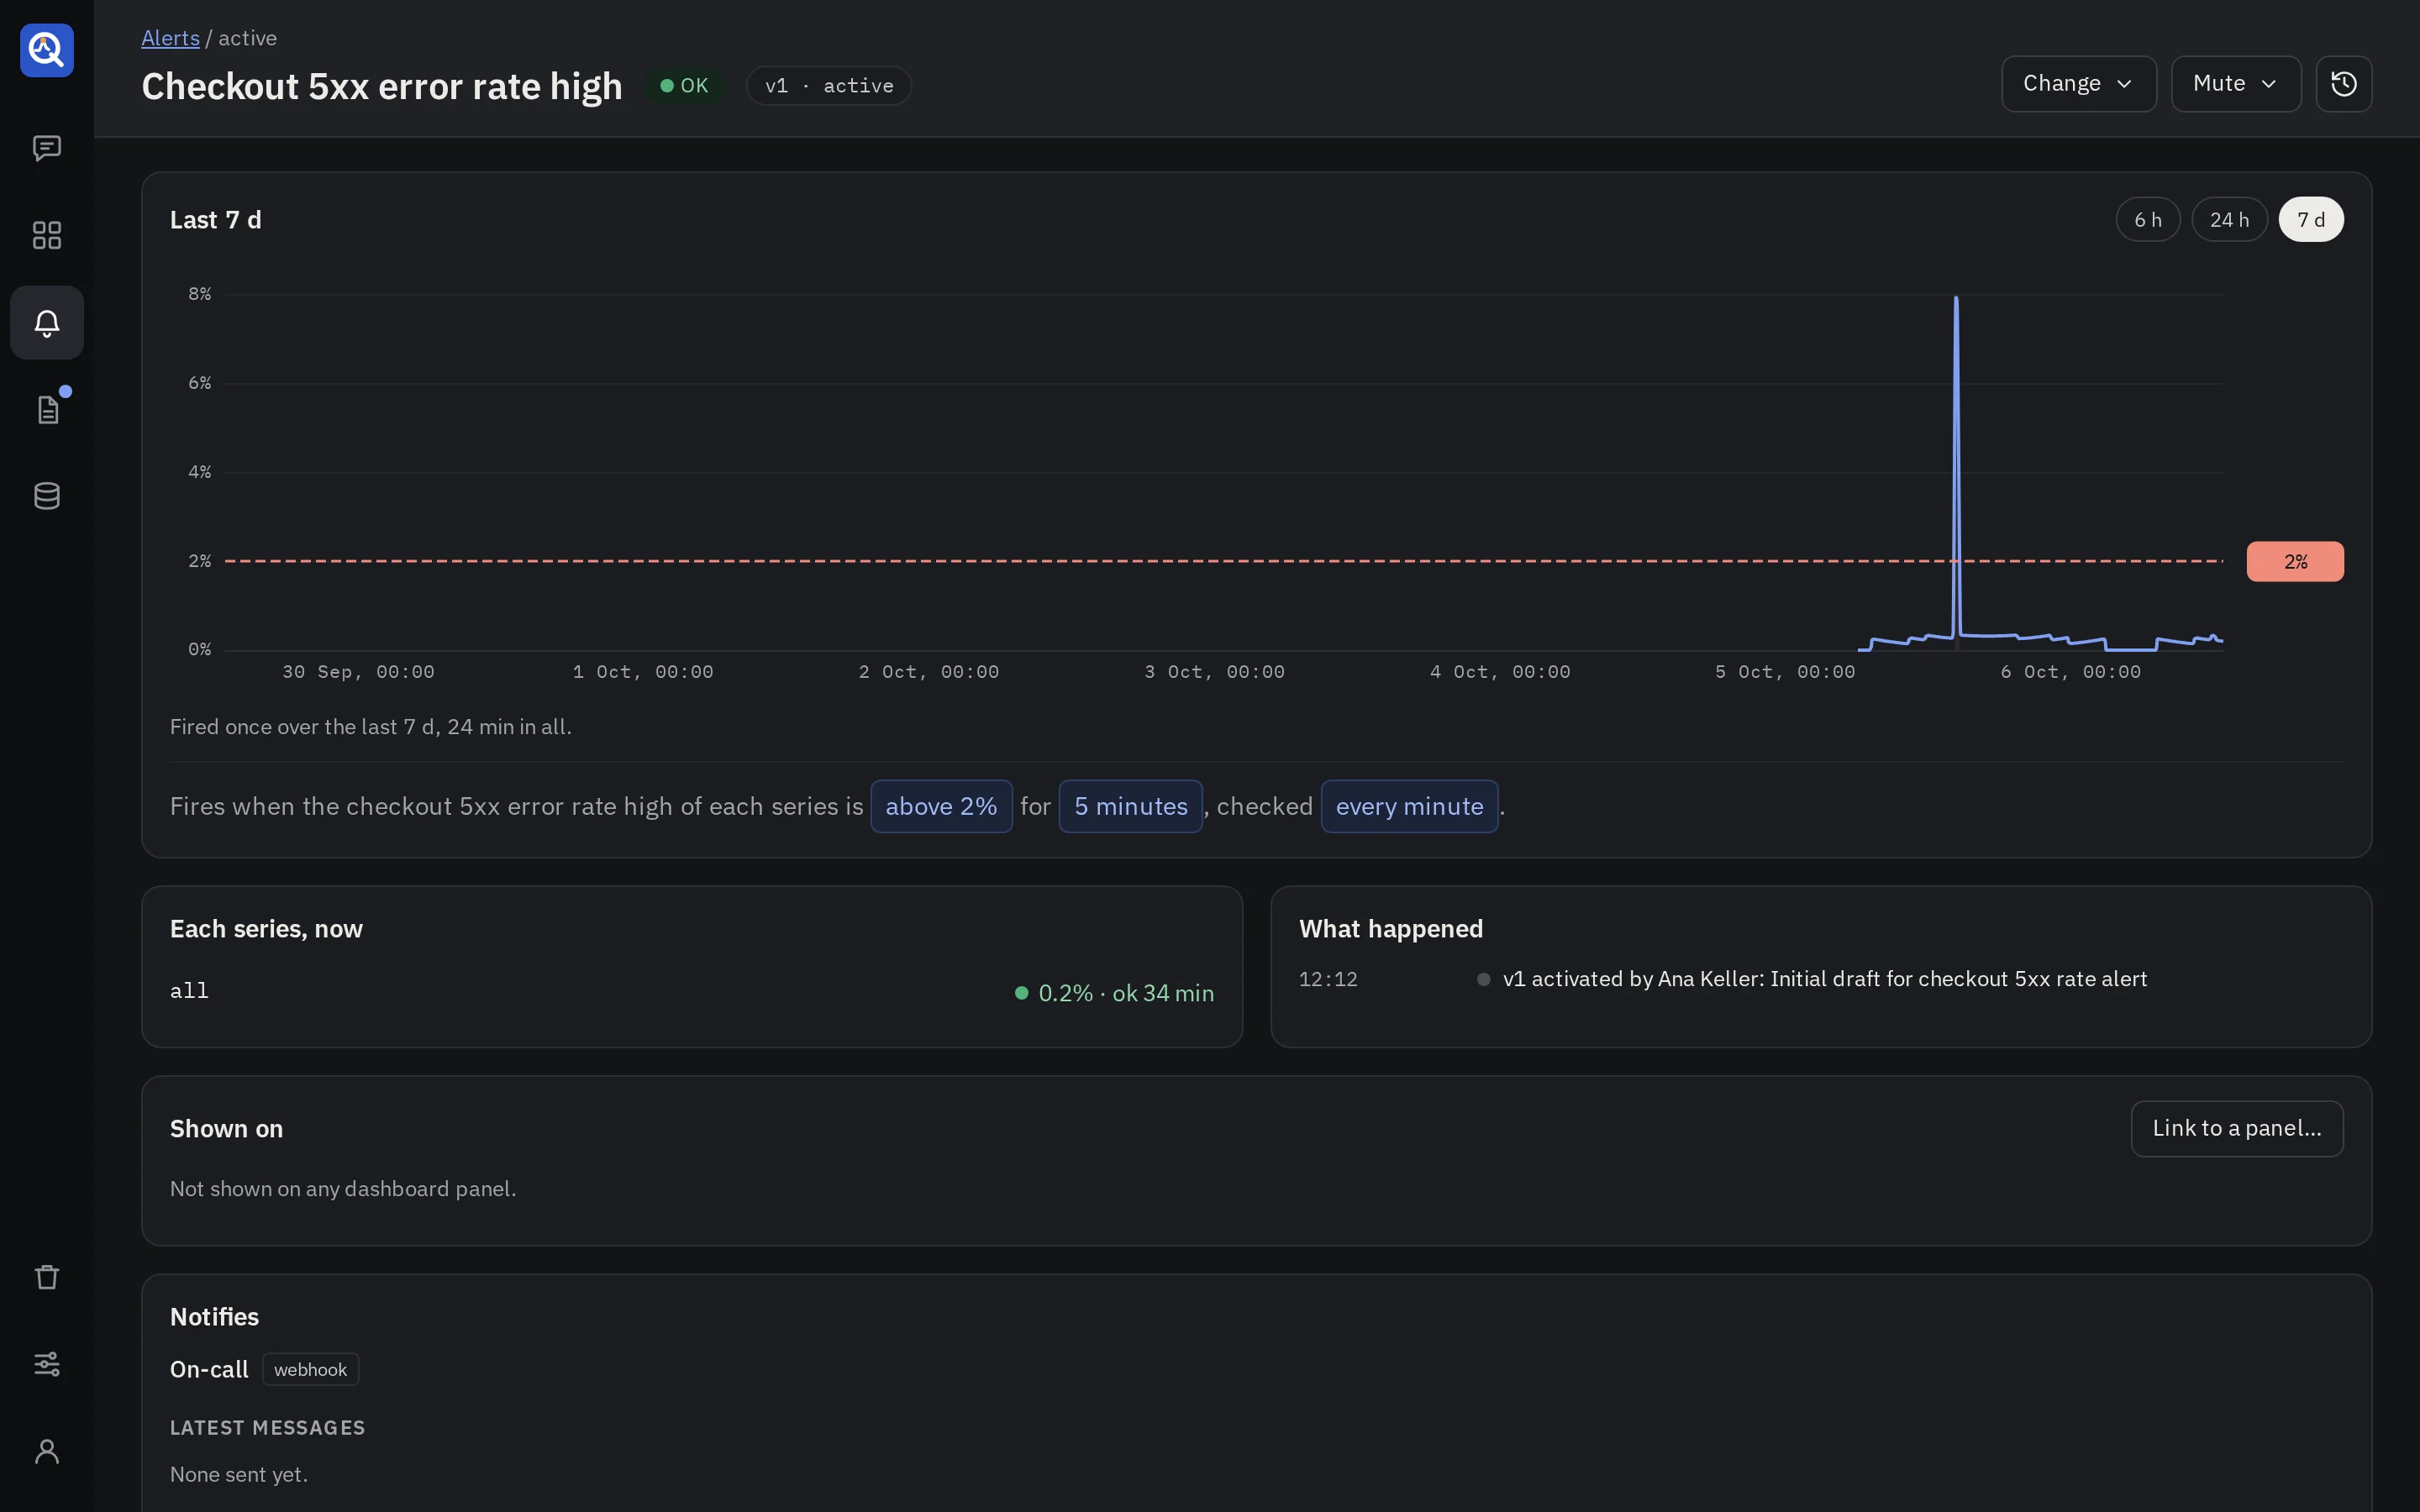Click the green OK status badge
This screenshot has width=2420, height=1512.
[x=684, y=86]
